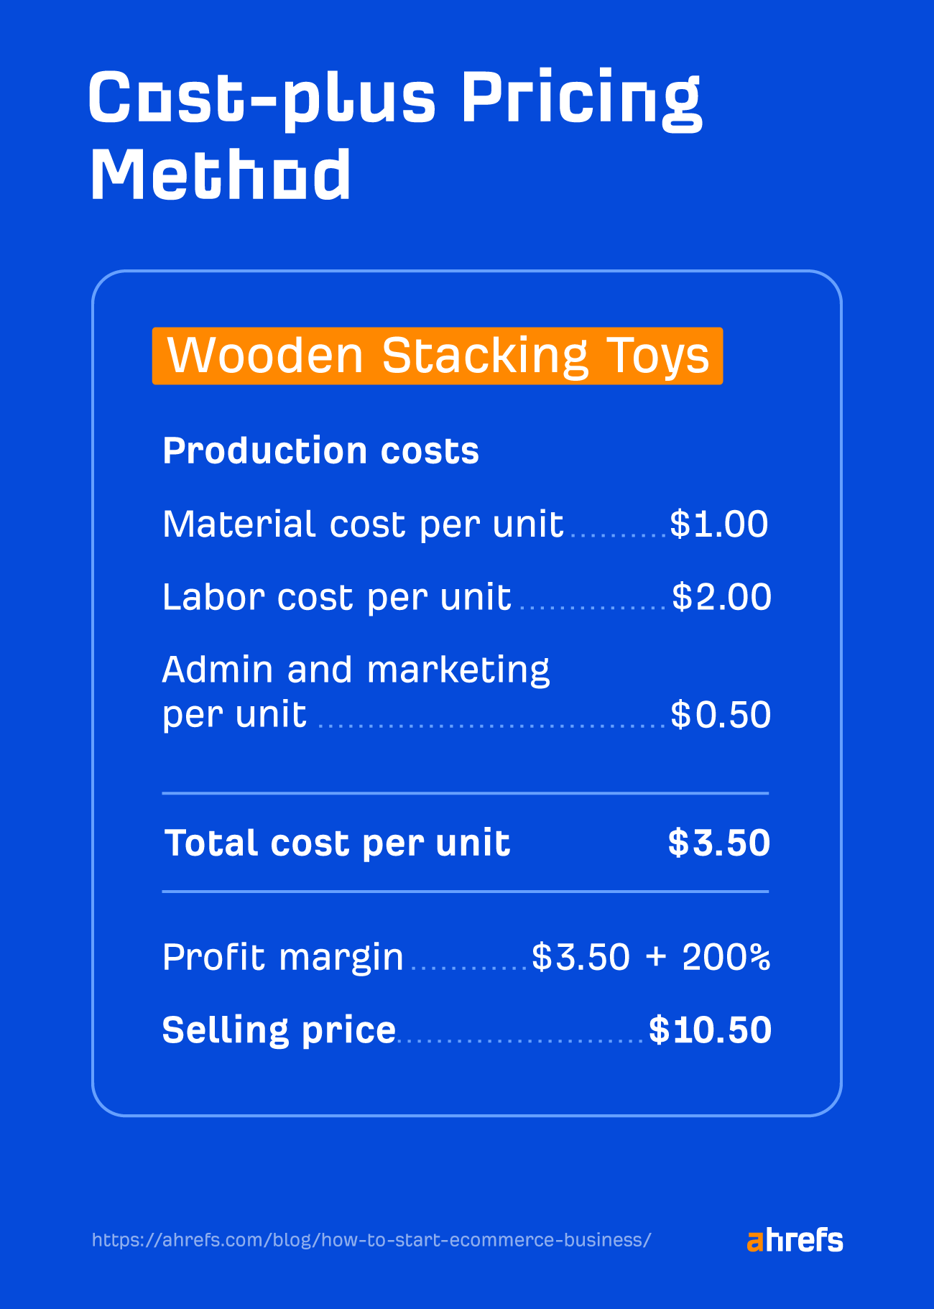Click the Admin and marketing label
The height and width of the screenshot is (1309, 934).
tap(356, 670)
